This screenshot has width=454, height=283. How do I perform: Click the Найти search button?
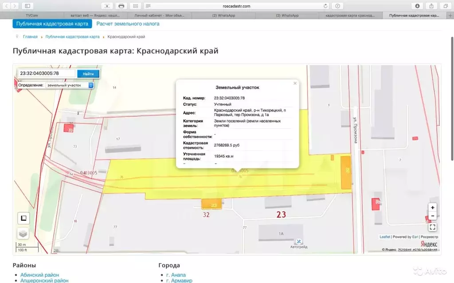pos(88,74)
